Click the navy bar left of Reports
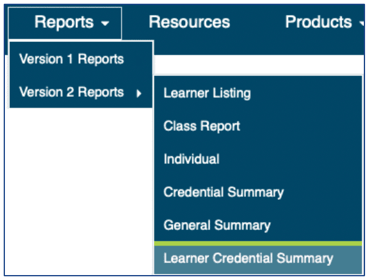This screenshot has width=370, height=280. pyautogui.click(x=17, y=23)
